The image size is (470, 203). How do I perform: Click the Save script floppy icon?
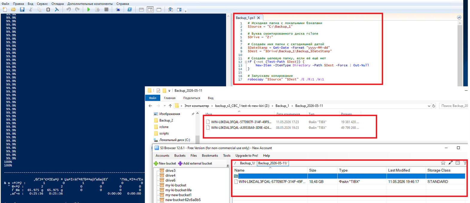22,10
